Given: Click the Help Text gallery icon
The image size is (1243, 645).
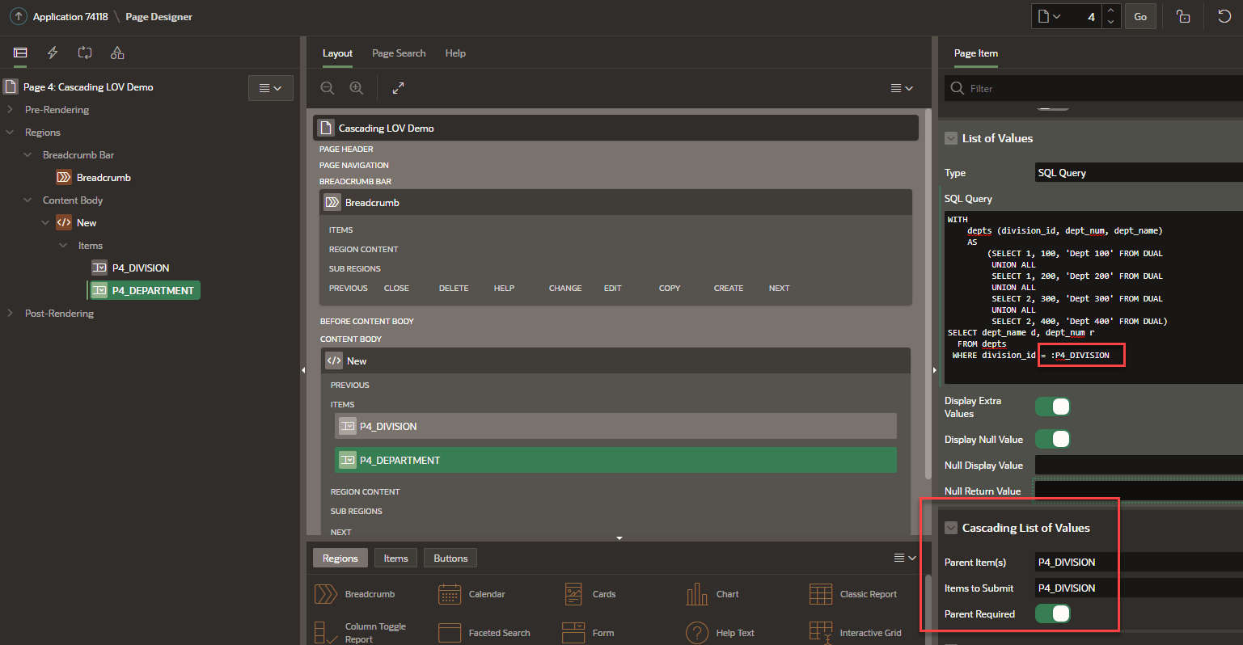Looking at the screenshot, I should (697, 633).
